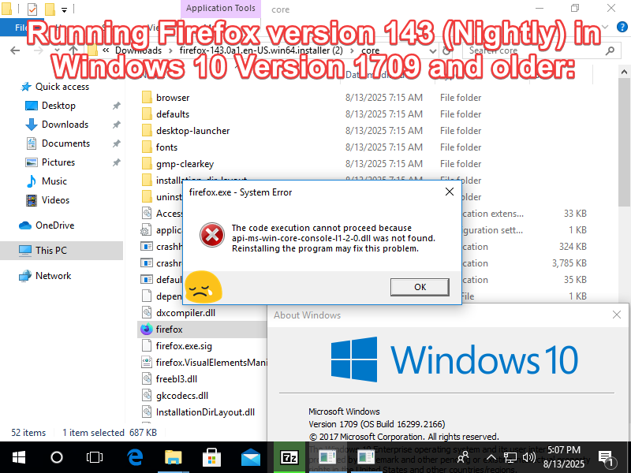
Task: Open volume control tray icon
Action: (528, 457)
